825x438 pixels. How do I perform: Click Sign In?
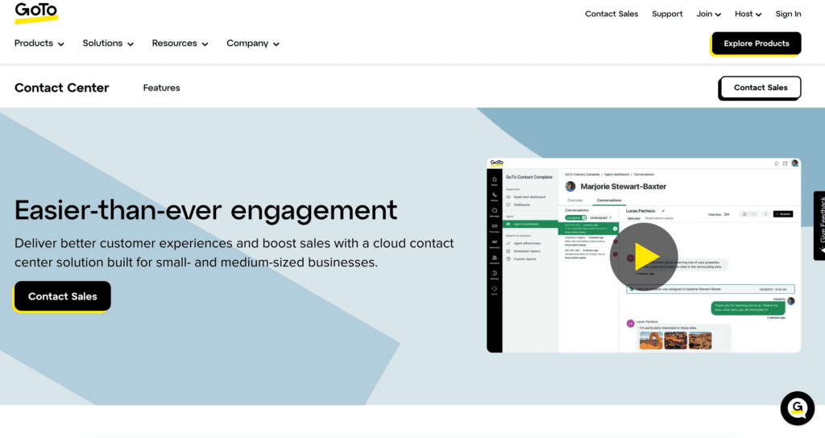click(788, 14)
